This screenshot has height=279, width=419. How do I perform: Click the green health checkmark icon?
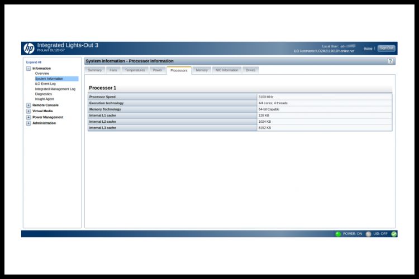click(x=394, y=234)
